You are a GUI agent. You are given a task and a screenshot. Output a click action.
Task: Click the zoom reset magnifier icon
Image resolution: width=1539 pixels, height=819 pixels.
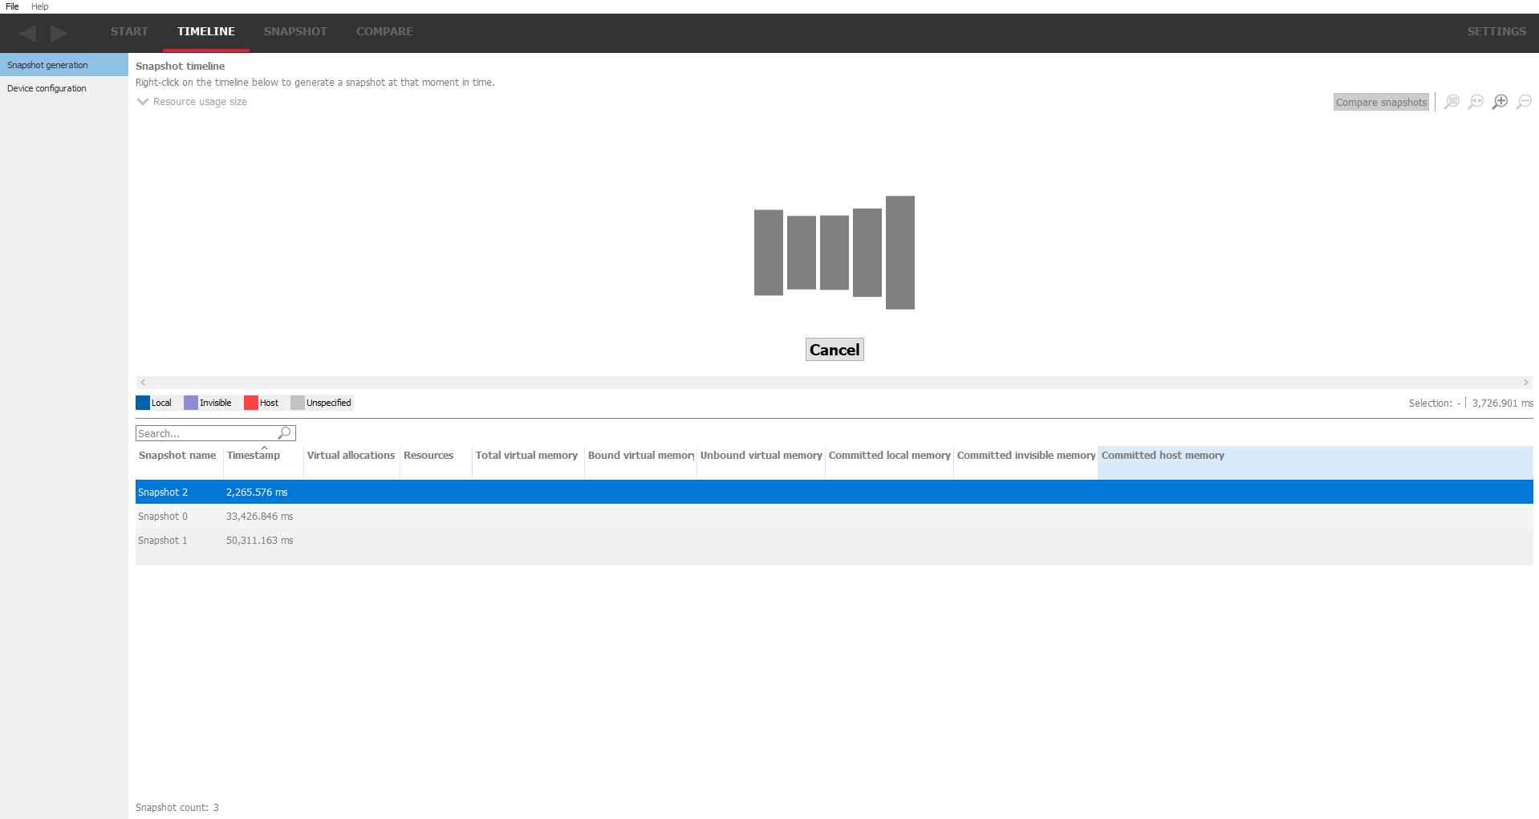tap(1476, 102)
